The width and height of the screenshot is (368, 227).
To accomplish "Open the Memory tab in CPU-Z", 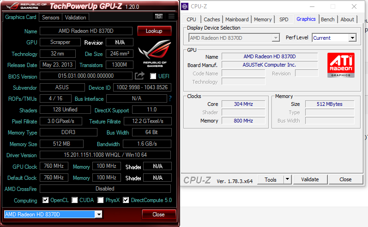I will [263, 19].
